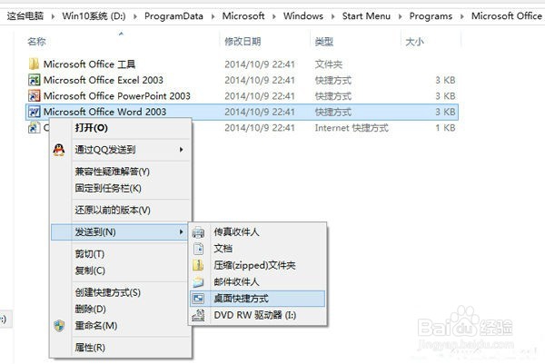
Task: Select Microsoft Office PowerPoint 2003 file name
Action: point(117,96)
